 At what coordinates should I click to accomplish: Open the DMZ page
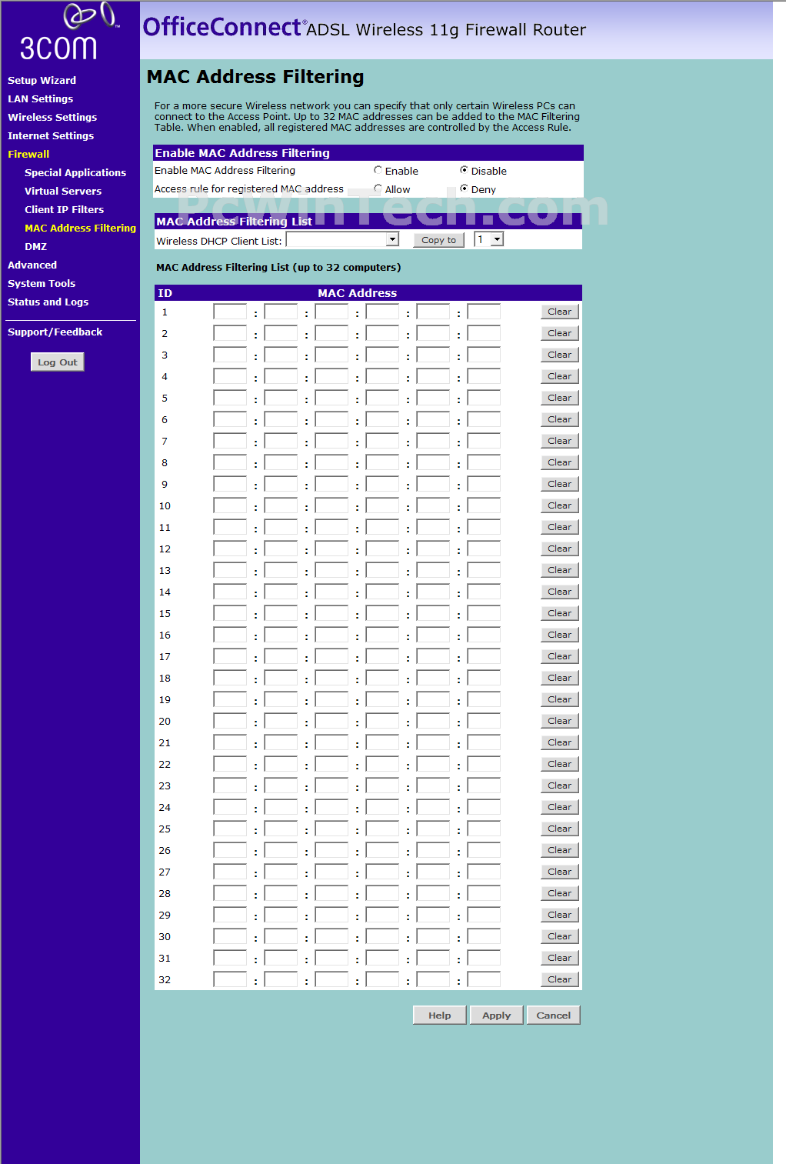pyautogui.click(x=35, y=246)
